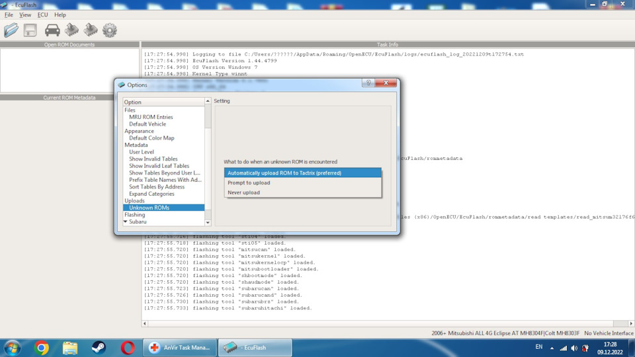Image resolution: width=635 pixels, height=357 pixels.
Task: Open the File menu
Action: click(x=9, y=15)
